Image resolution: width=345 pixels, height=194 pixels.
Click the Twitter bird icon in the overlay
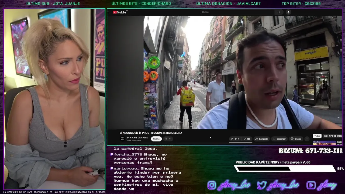(261, 185)
